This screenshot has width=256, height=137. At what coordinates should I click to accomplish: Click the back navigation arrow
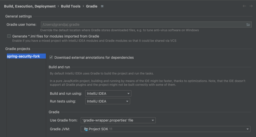tap(244, 6)
